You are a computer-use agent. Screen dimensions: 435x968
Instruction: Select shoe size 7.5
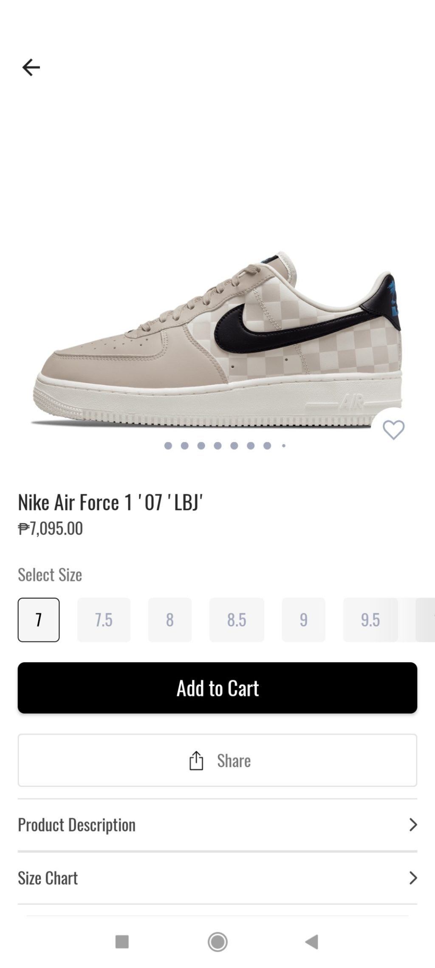click(x=104, y=620)
